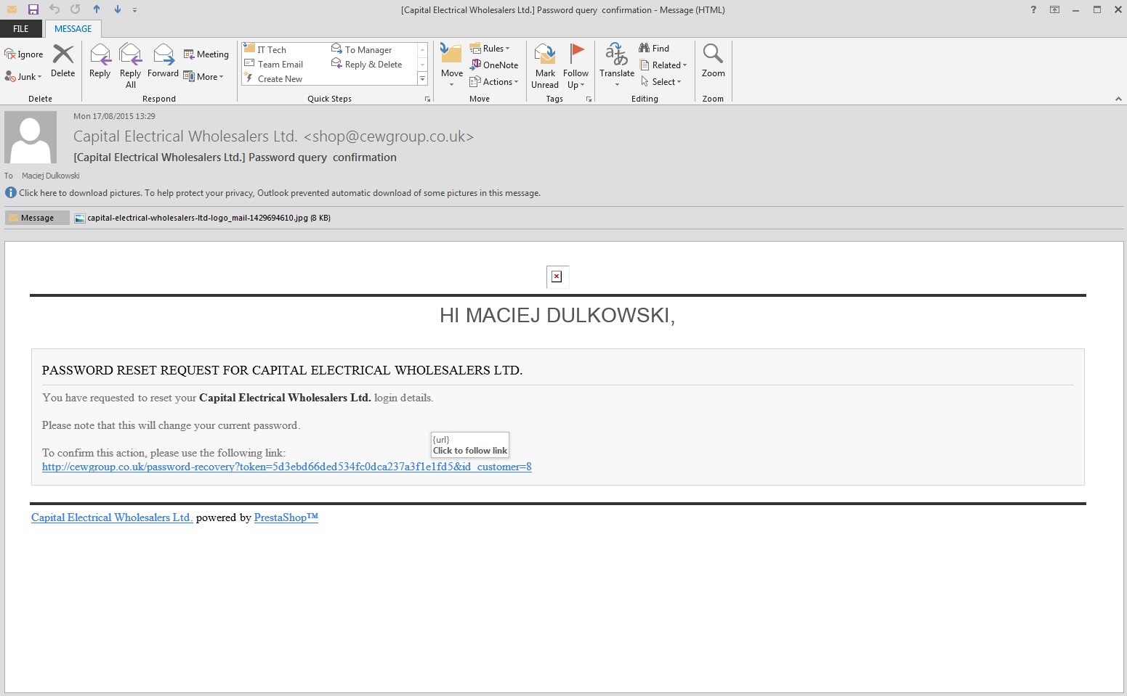Viewport: 1127px width, 696px height.
Task: Open the Move folder dropdown
Action: [x=451, y=65]
